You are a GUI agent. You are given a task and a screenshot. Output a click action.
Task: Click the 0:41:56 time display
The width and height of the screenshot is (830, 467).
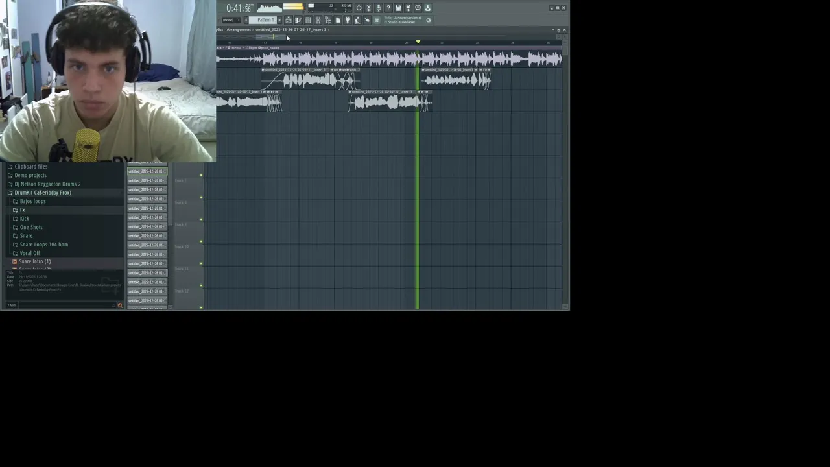pos(239,8)
